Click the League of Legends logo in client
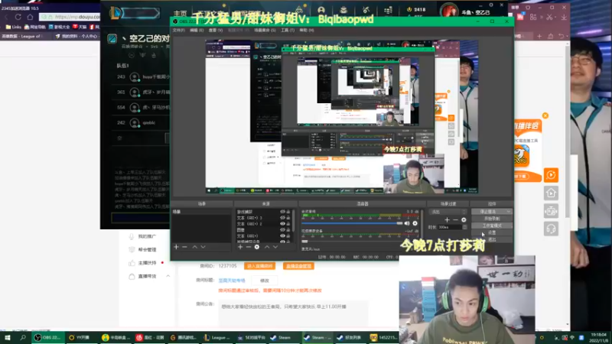Viewport: 612px width, 344px height. (x=116, y=13)
